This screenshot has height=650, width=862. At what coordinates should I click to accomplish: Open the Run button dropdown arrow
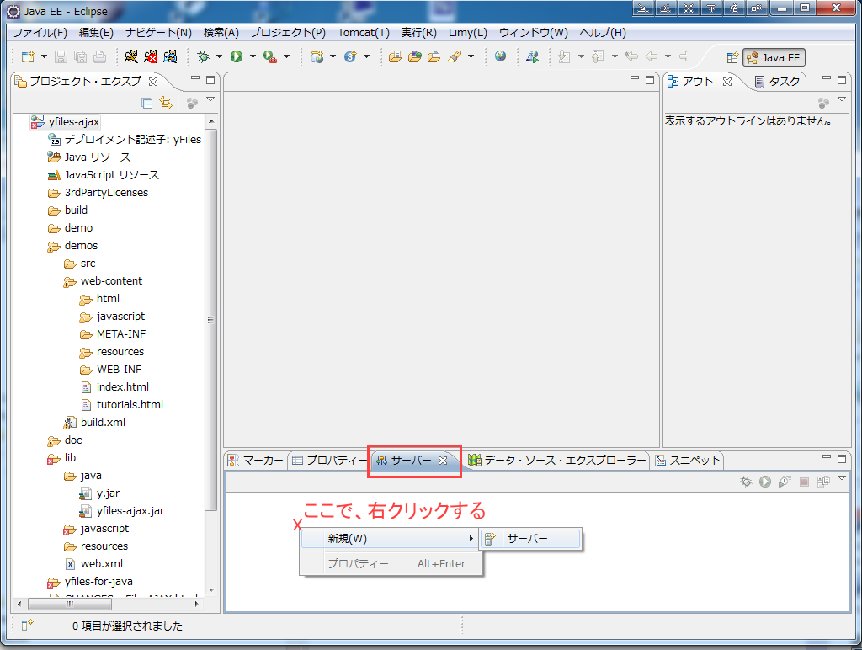click(252, 57)
